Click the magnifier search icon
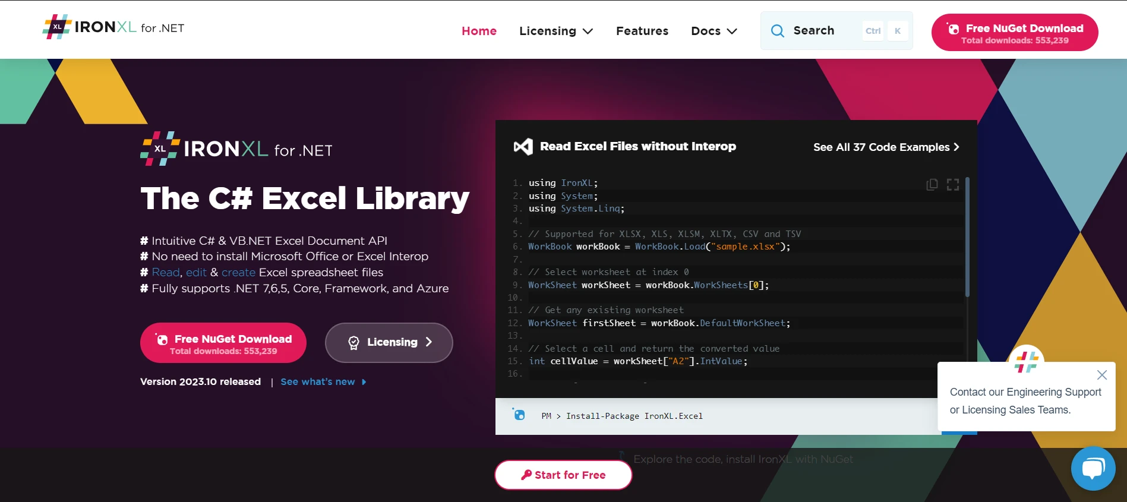This screenshot has width=1127, height=502. 778,31
